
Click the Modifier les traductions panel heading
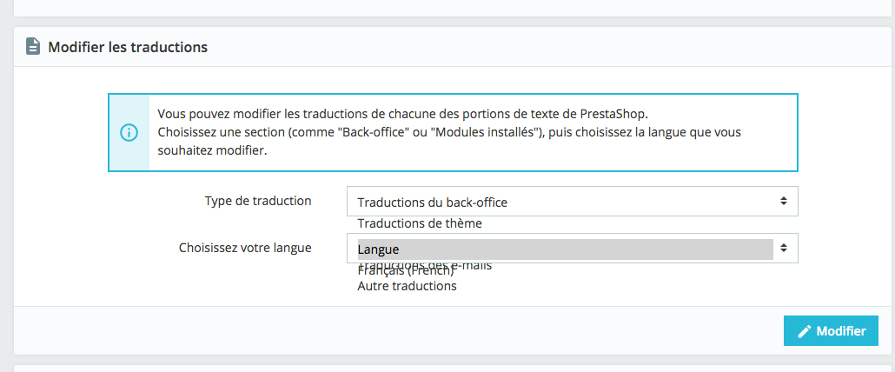[x=128, y=47]
